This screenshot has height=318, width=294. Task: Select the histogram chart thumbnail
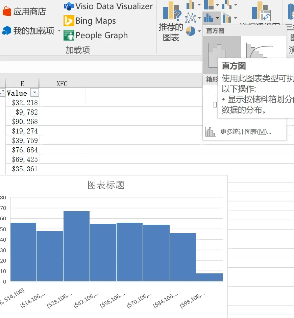pyautogui.click(x=222, y=55)
